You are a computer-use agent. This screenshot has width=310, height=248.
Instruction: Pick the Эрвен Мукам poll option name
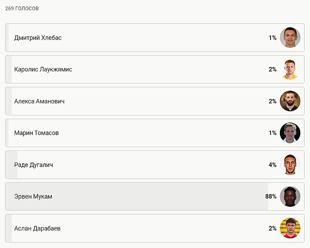coord(33,197)
